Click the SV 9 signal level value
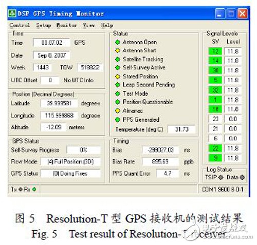 coord(233,158)
